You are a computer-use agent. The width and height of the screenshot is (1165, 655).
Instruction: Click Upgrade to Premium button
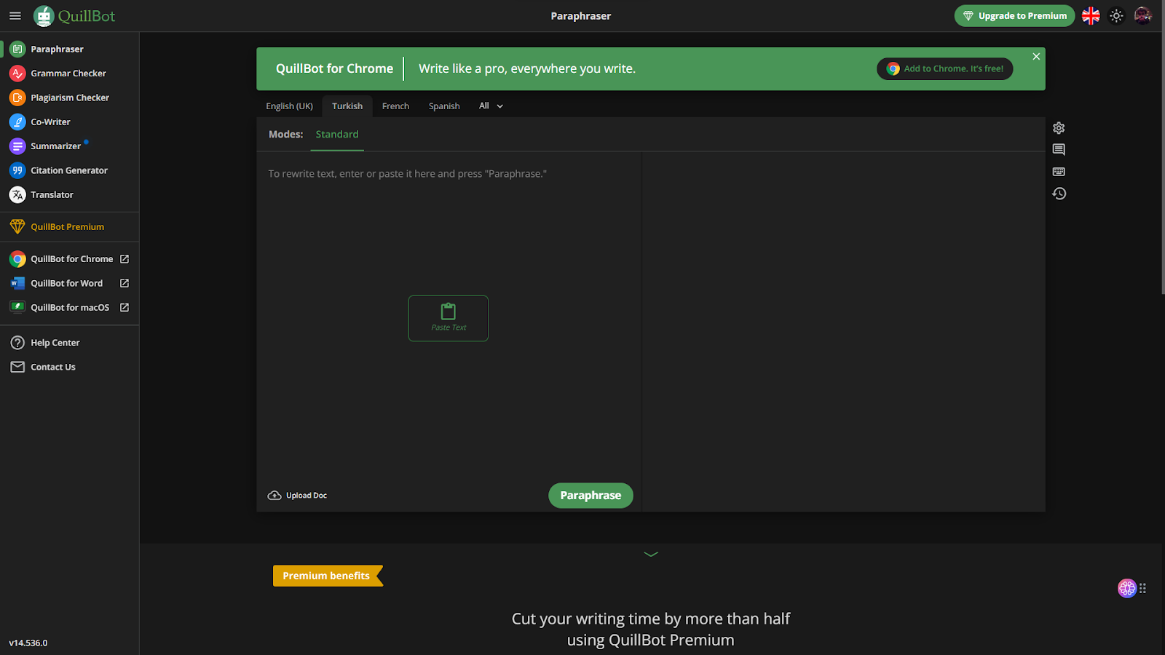click(x=1014, y=15)
